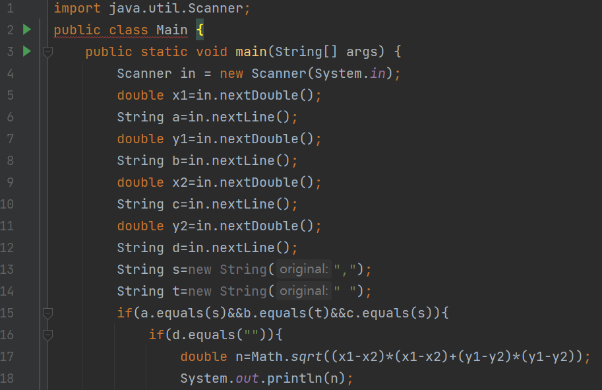
Task: Click the italic 'in' in System.in
Action: click(x=378, y=73)
